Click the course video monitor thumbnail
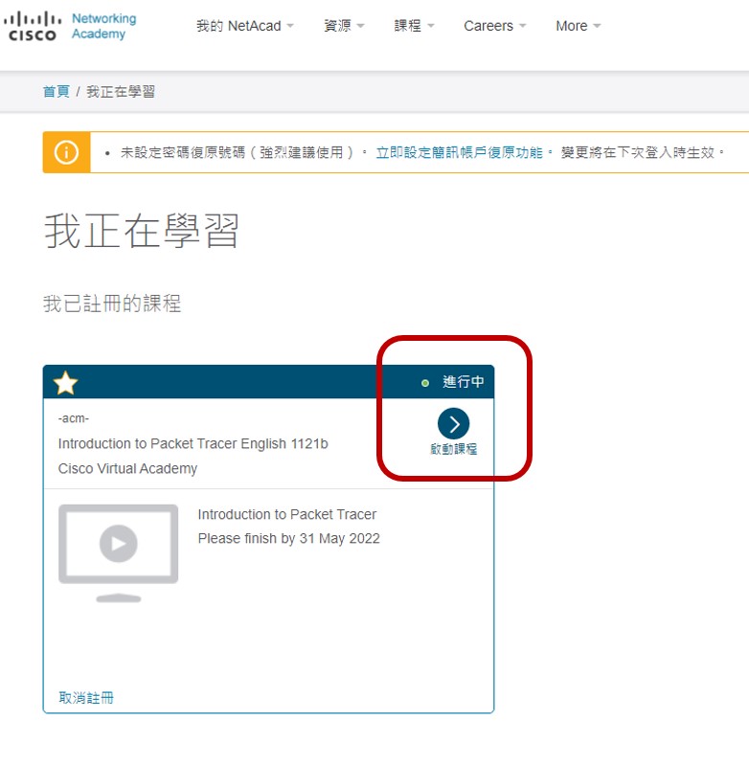 (119, 553)
